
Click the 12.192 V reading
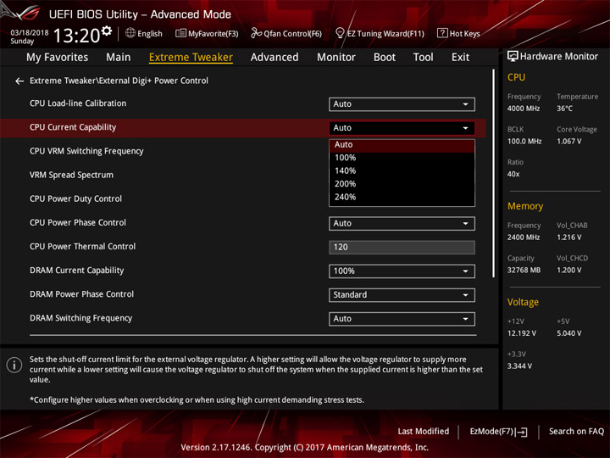point(522,333)
